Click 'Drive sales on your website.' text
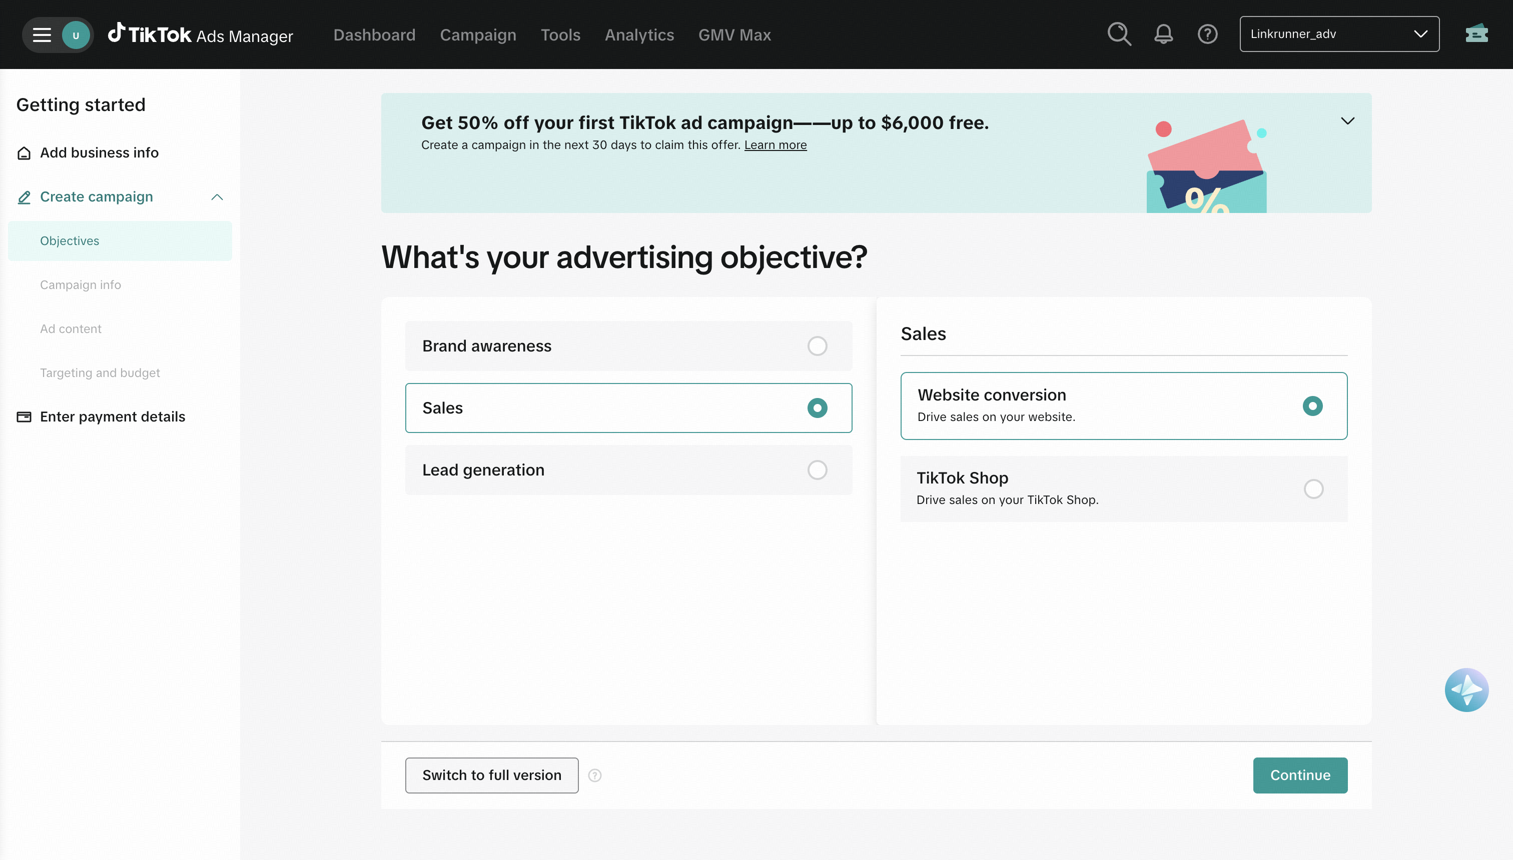The width and height of the screenshot is (1513, 860). tap(996, 417)
